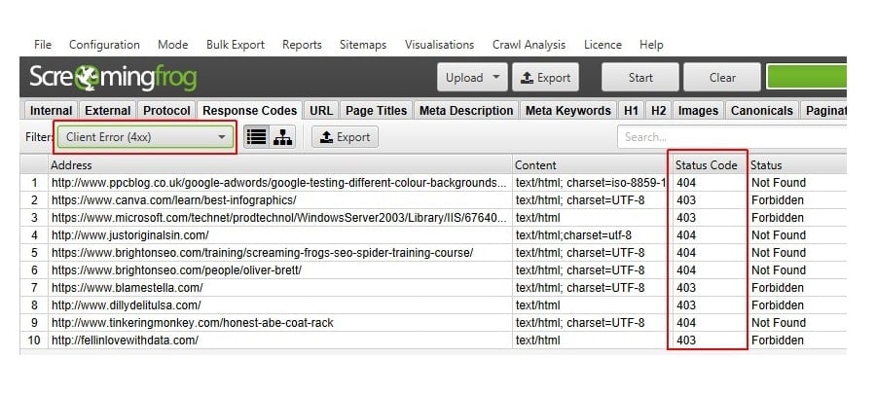The image size is (876, 394).
Task: Sort by Content column header
Action: click(x=590, y=165)
